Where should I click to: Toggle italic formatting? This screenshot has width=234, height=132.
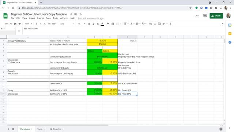click(94, 24)
